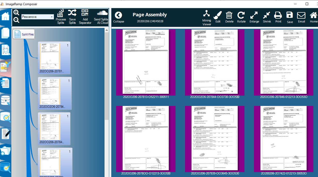Click the Page Assembly title text
Viewport: 318px width, 177px height.
pos(150,15)
